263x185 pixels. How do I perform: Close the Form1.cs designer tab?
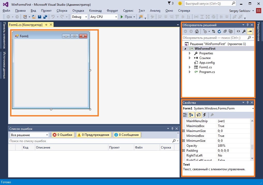click(51, 25)
